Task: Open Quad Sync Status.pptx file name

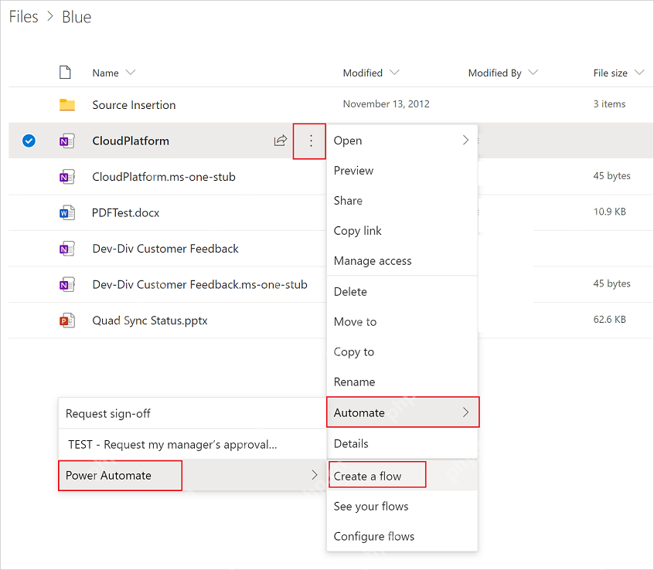Action: click(x=150, y=321)
